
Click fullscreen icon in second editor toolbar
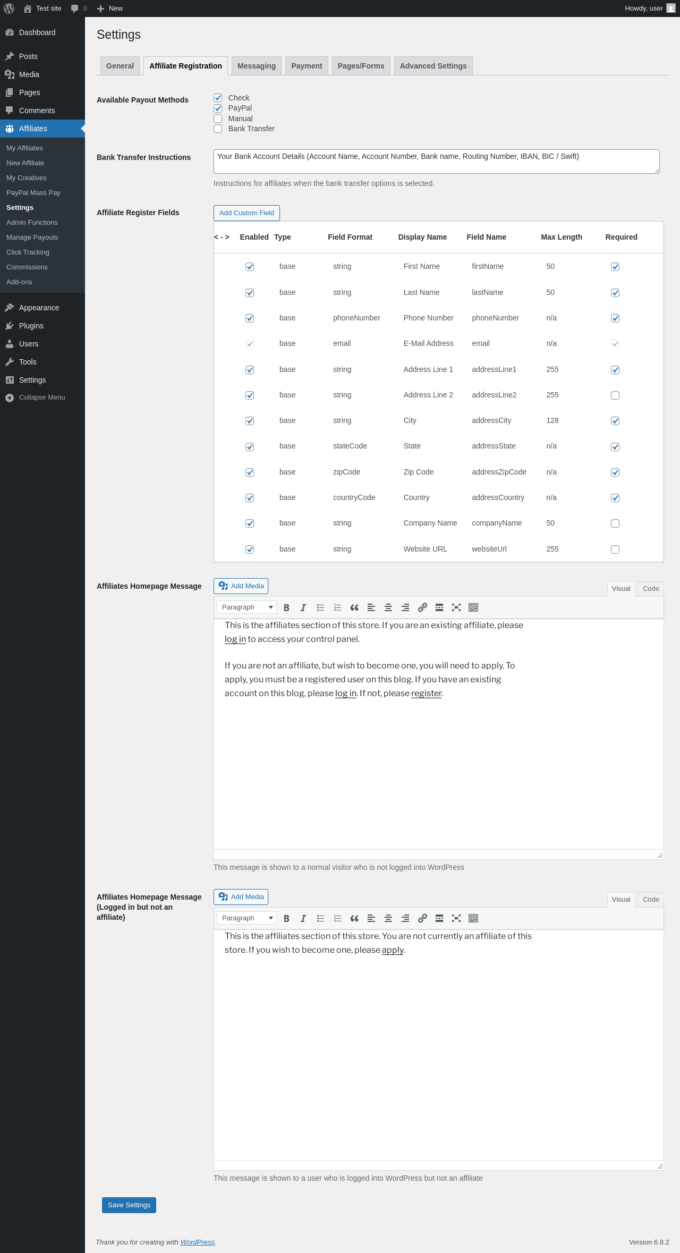click(456, 918)
